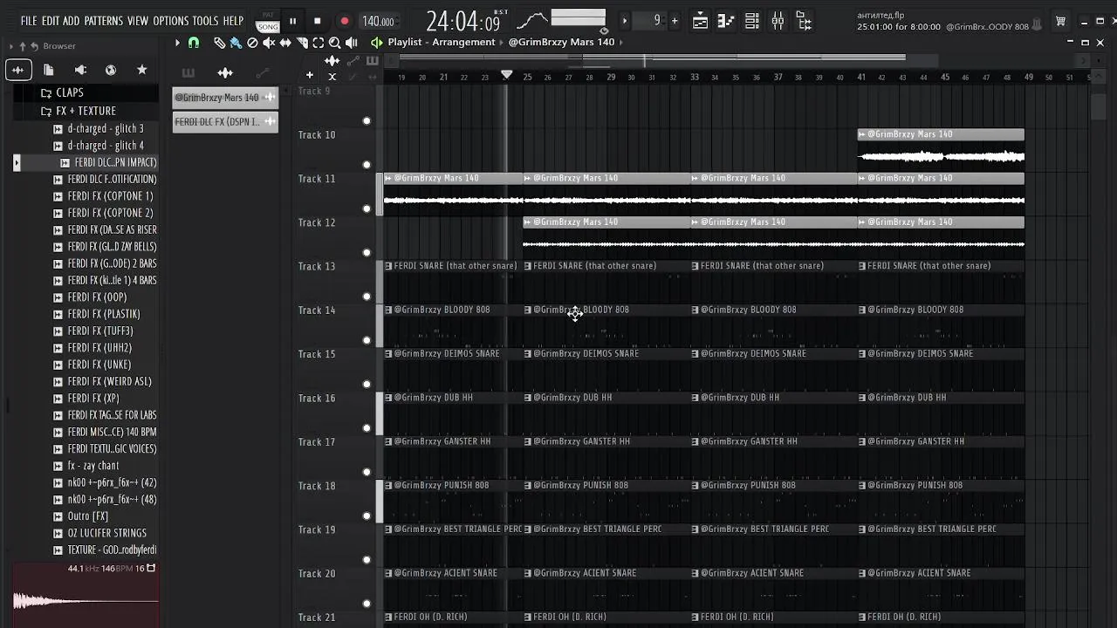
Task: Open the Playlist view button
Action: tap(700, 21)
